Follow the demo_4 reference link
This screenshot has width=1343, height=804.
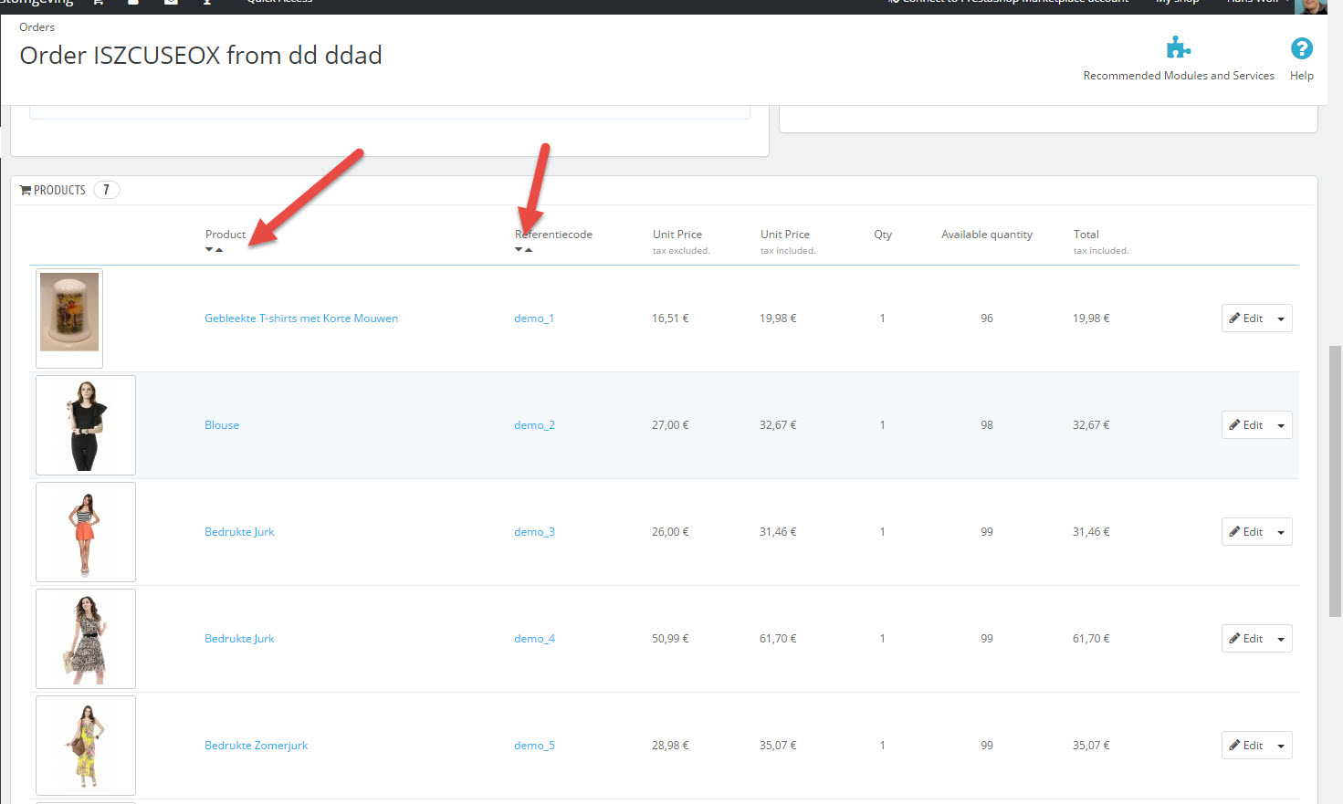point(534,639)
